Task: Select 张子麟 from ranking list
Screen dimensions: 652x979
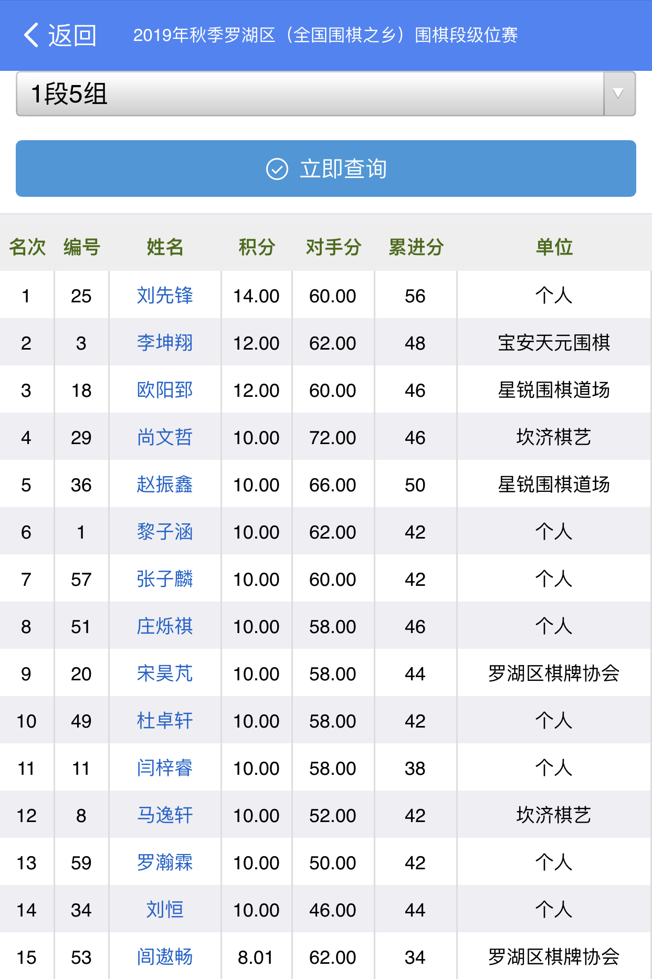Action: (x=165, y=579)
